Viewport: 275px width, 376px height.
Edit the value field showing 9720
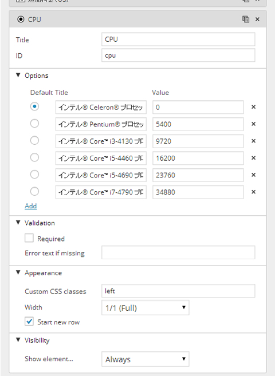[x=198, y=141]
